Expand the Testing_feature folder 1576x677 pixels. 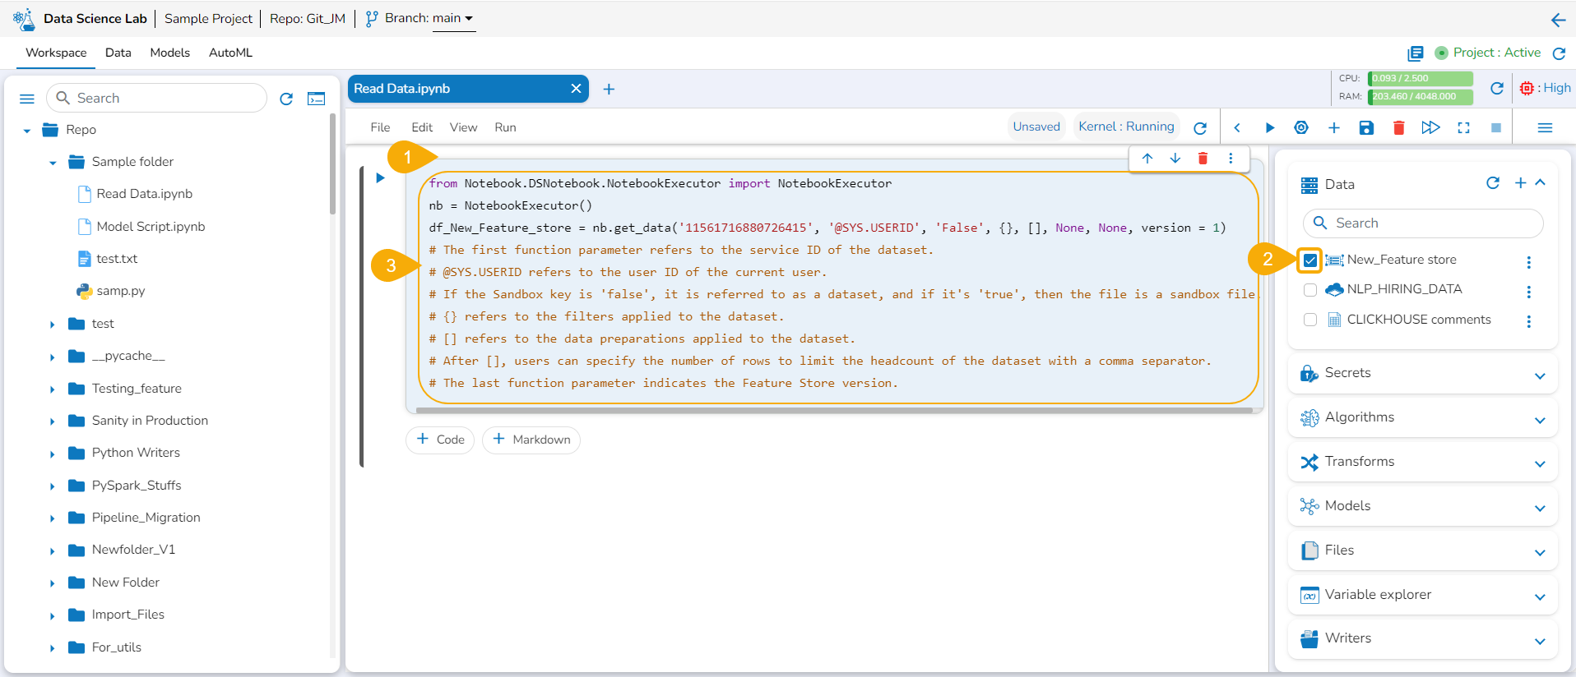pos(52,389)
